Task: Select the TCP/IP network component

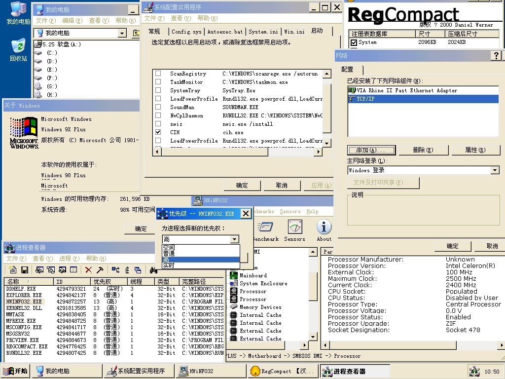Action: (423, 99)
